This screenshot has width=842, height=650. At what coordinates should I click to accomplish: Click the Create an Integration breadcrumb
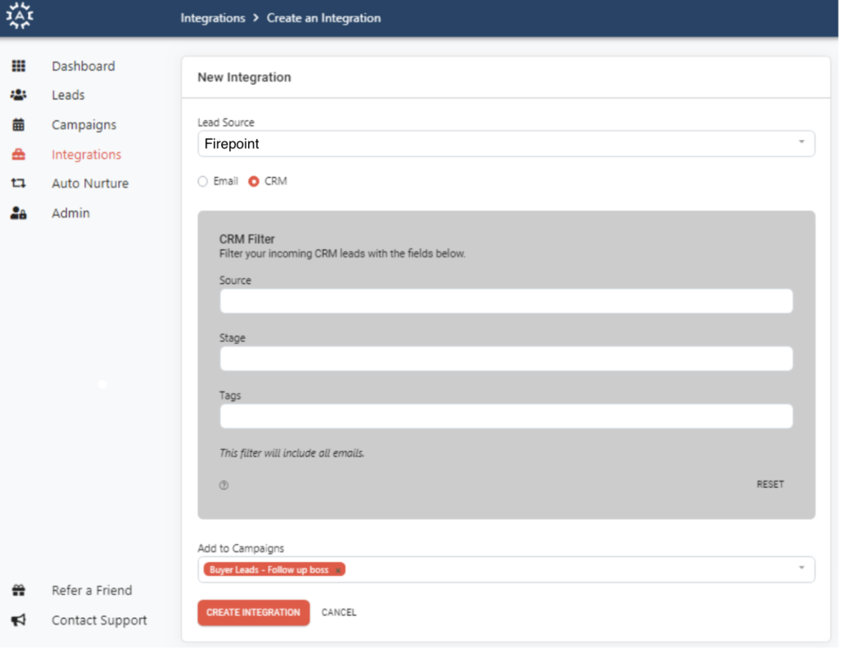(x=324, y=18)
